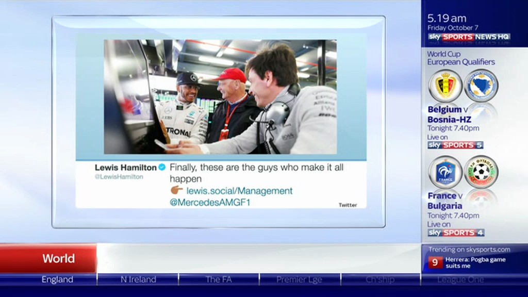528x297 pixels.
Task: Open the @MercedesAMGF1 mention link
Action: coord(210,202)
